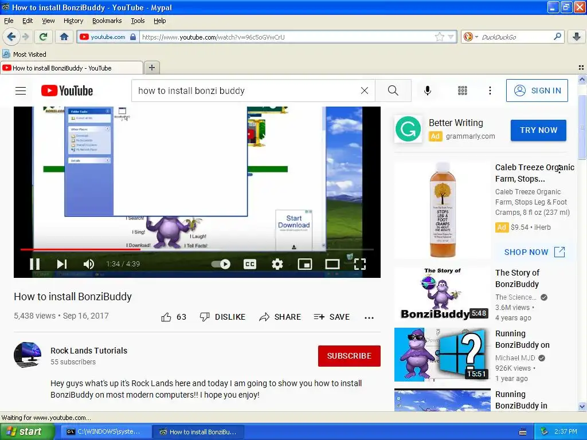This screenshot has height=440, width=587.
Task: Click the YouTube search magnifier button
Action: click(x=393, y=91)
